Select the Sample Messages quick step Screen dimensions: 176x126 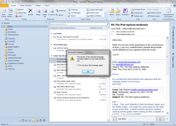[x=95, y=10]
